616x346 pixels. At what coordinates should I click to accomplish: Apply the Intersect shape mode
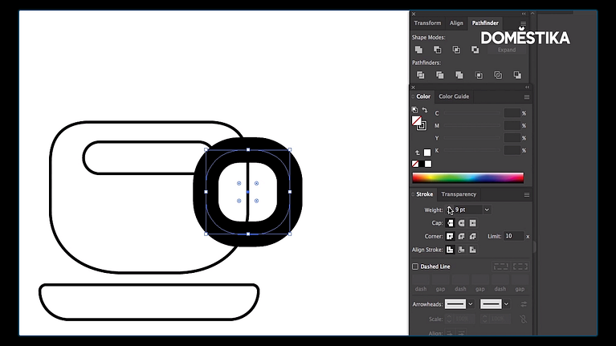point(456,50)
